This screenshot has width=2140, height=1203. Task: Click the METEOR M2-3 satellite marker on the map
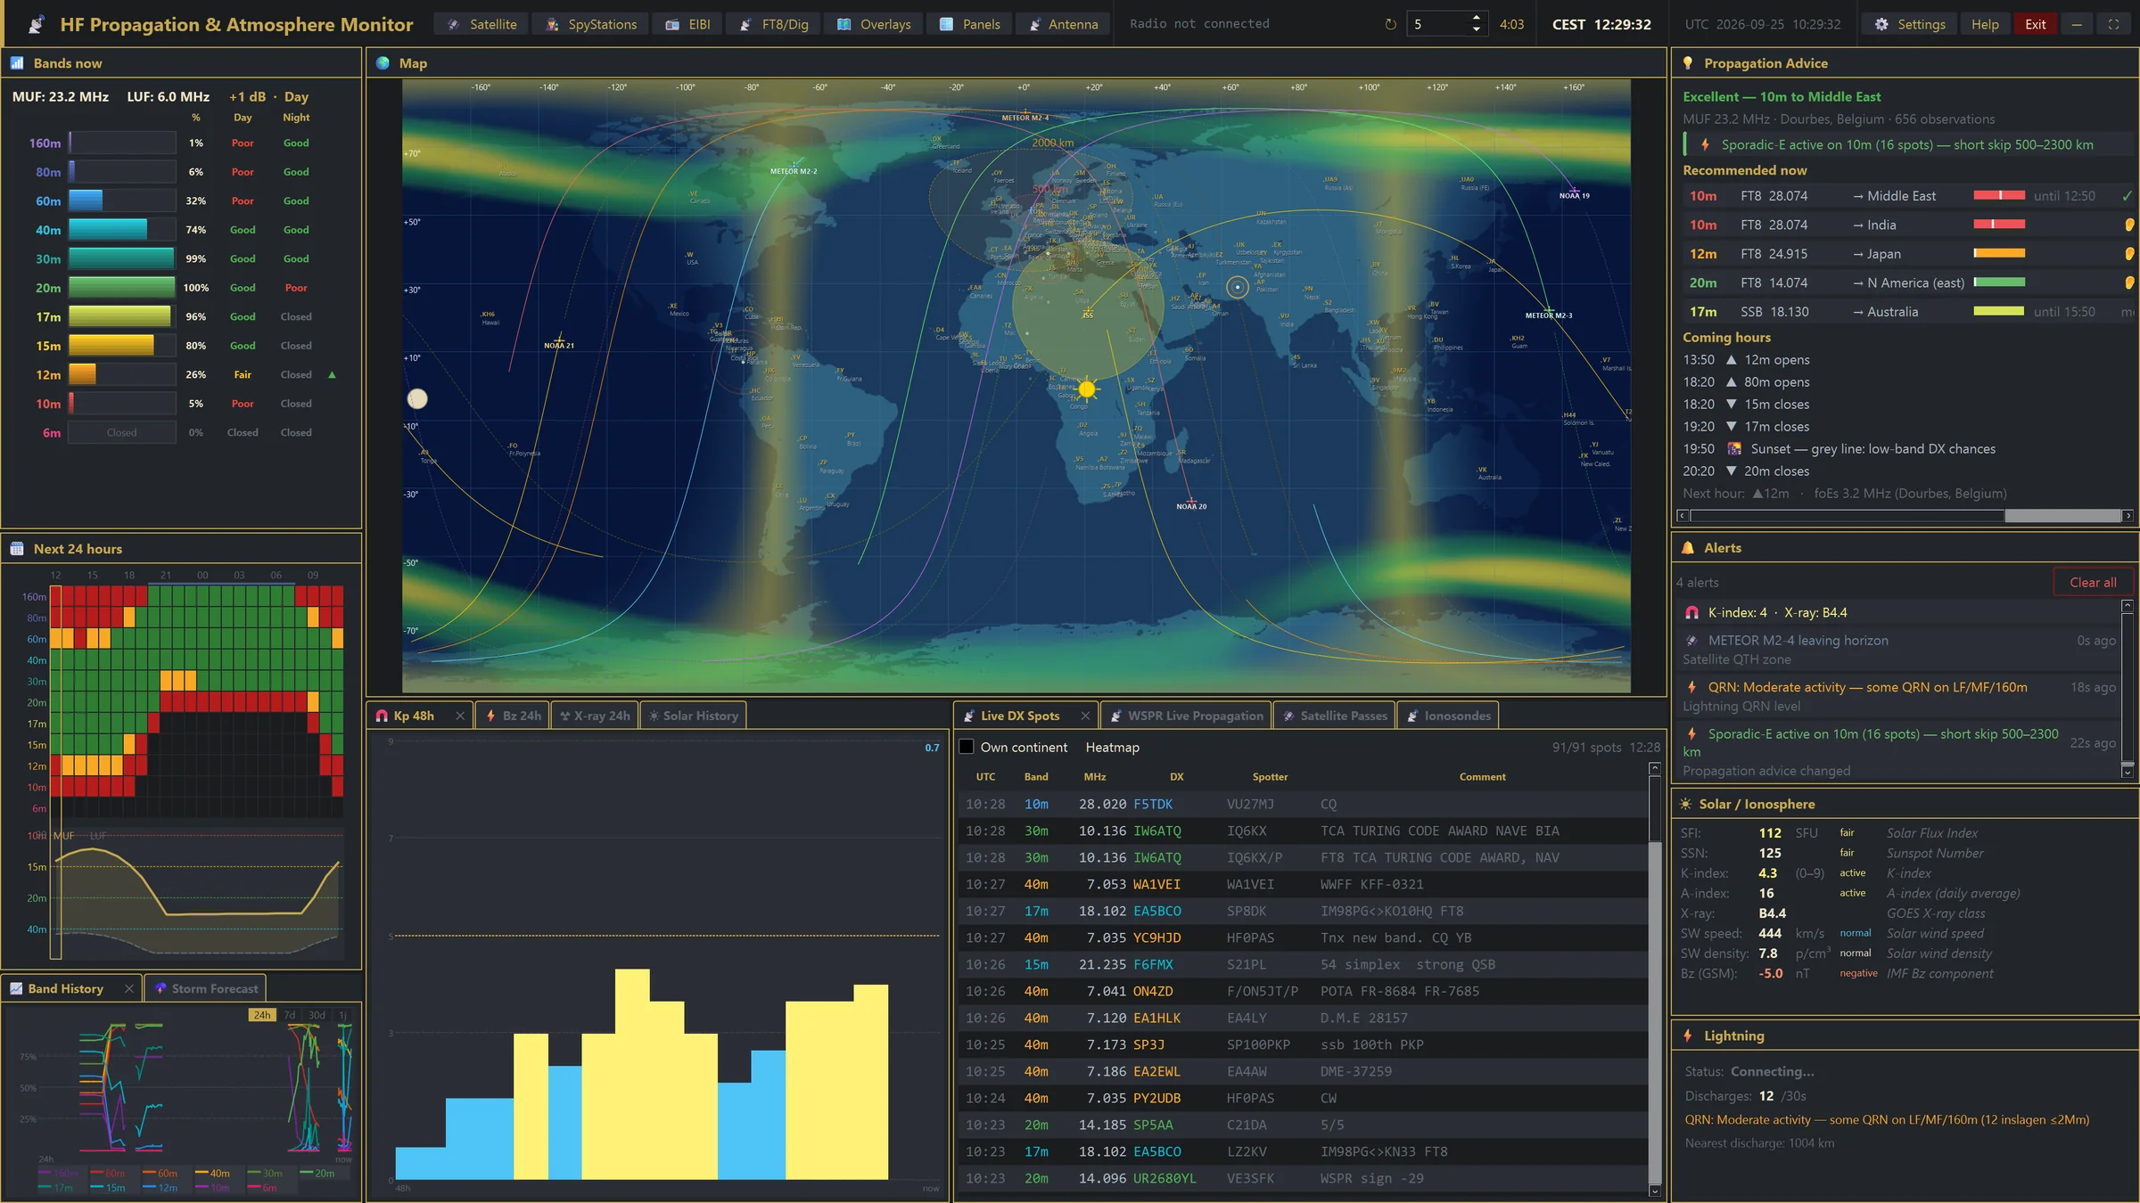click(x=1550, y=311)
